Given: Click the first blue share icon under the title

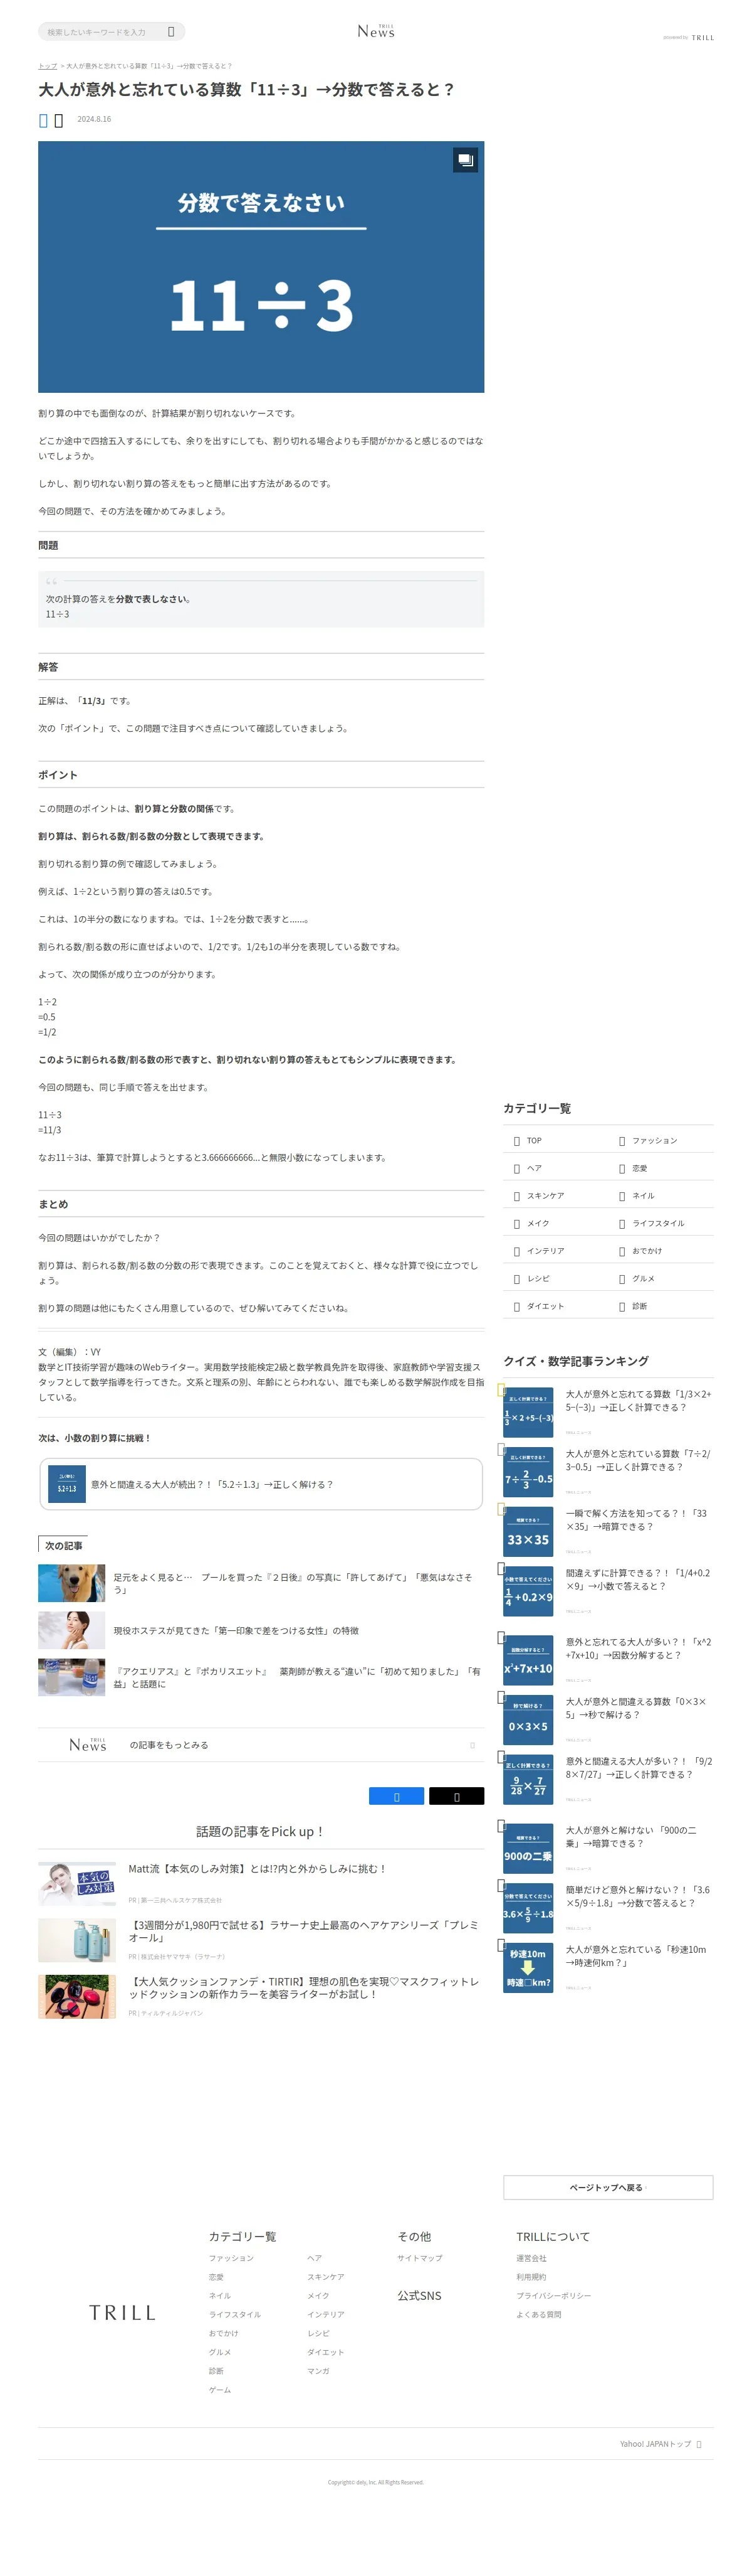Looking at the screenshot, I should click(43, 120).
